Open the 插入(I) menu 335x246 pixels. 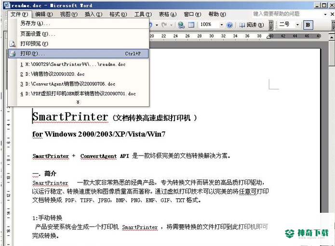point(94,14)
